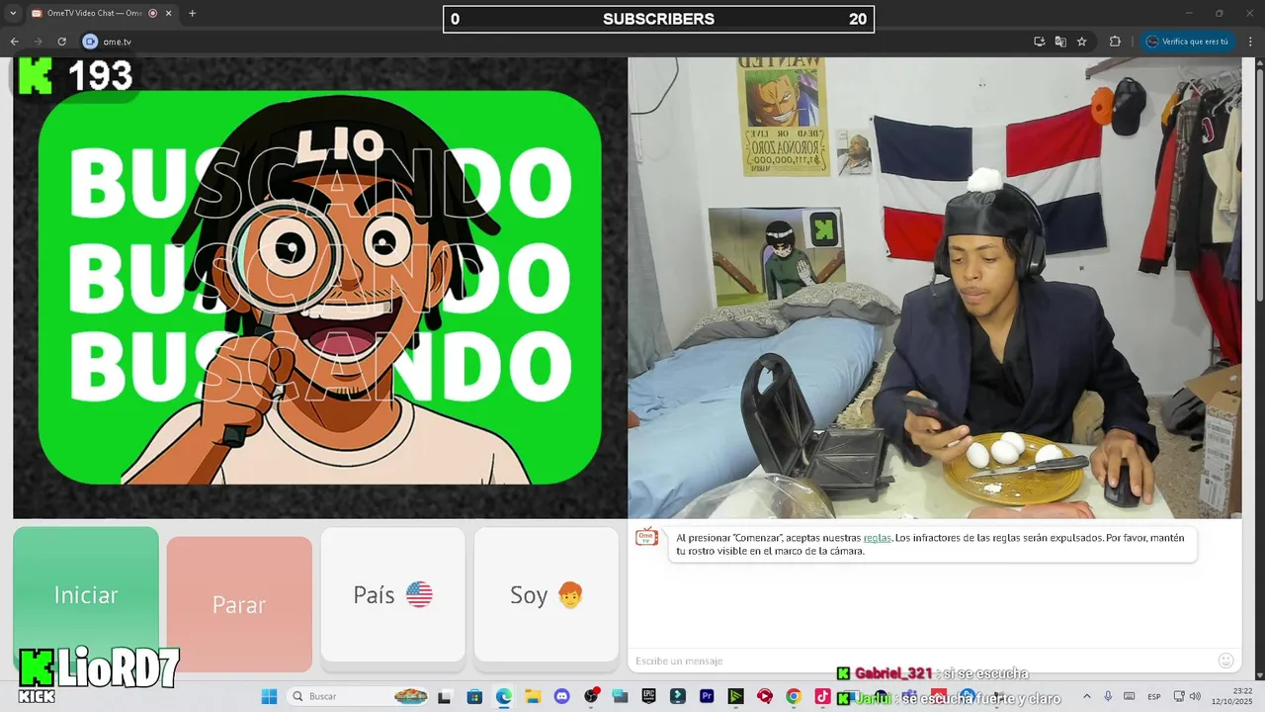Click the install app icon in the address bar
This screenshot has height=712, width=1265.
[x=1039, y=42]
